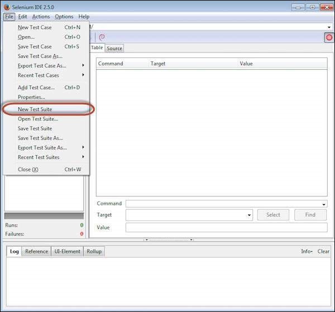Click the test run progress bar
The image size is (335, 312).
(44, 216)
